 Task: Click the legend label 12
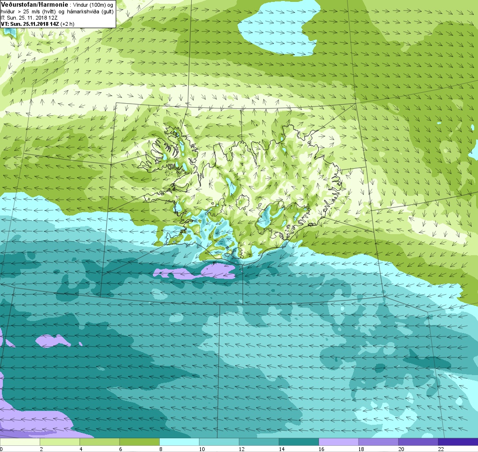tap(242, 449)
